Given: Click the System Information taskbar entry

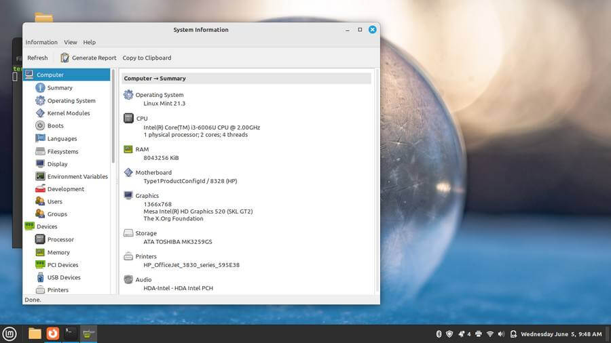Looking at the screenshot, I should (x=89, y=334).
